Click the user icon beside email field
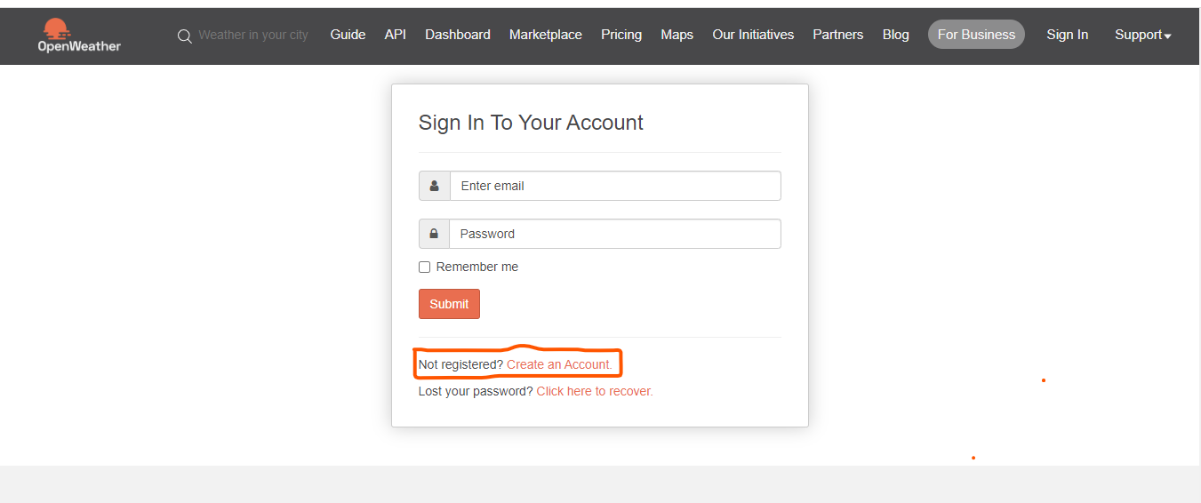Viewport: 1201px width, 503px height. [435, 186]
